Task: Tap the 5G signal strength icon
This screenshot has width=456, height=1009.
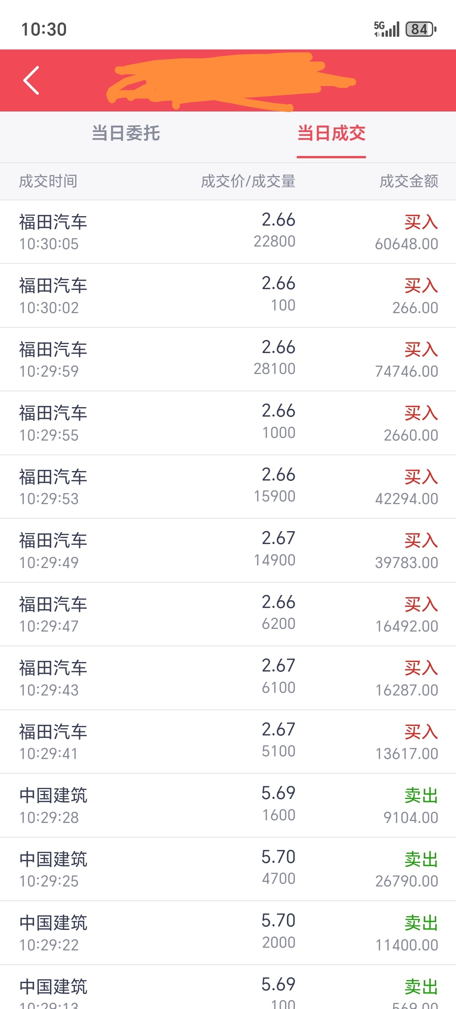Action: [x=386, y=29]
